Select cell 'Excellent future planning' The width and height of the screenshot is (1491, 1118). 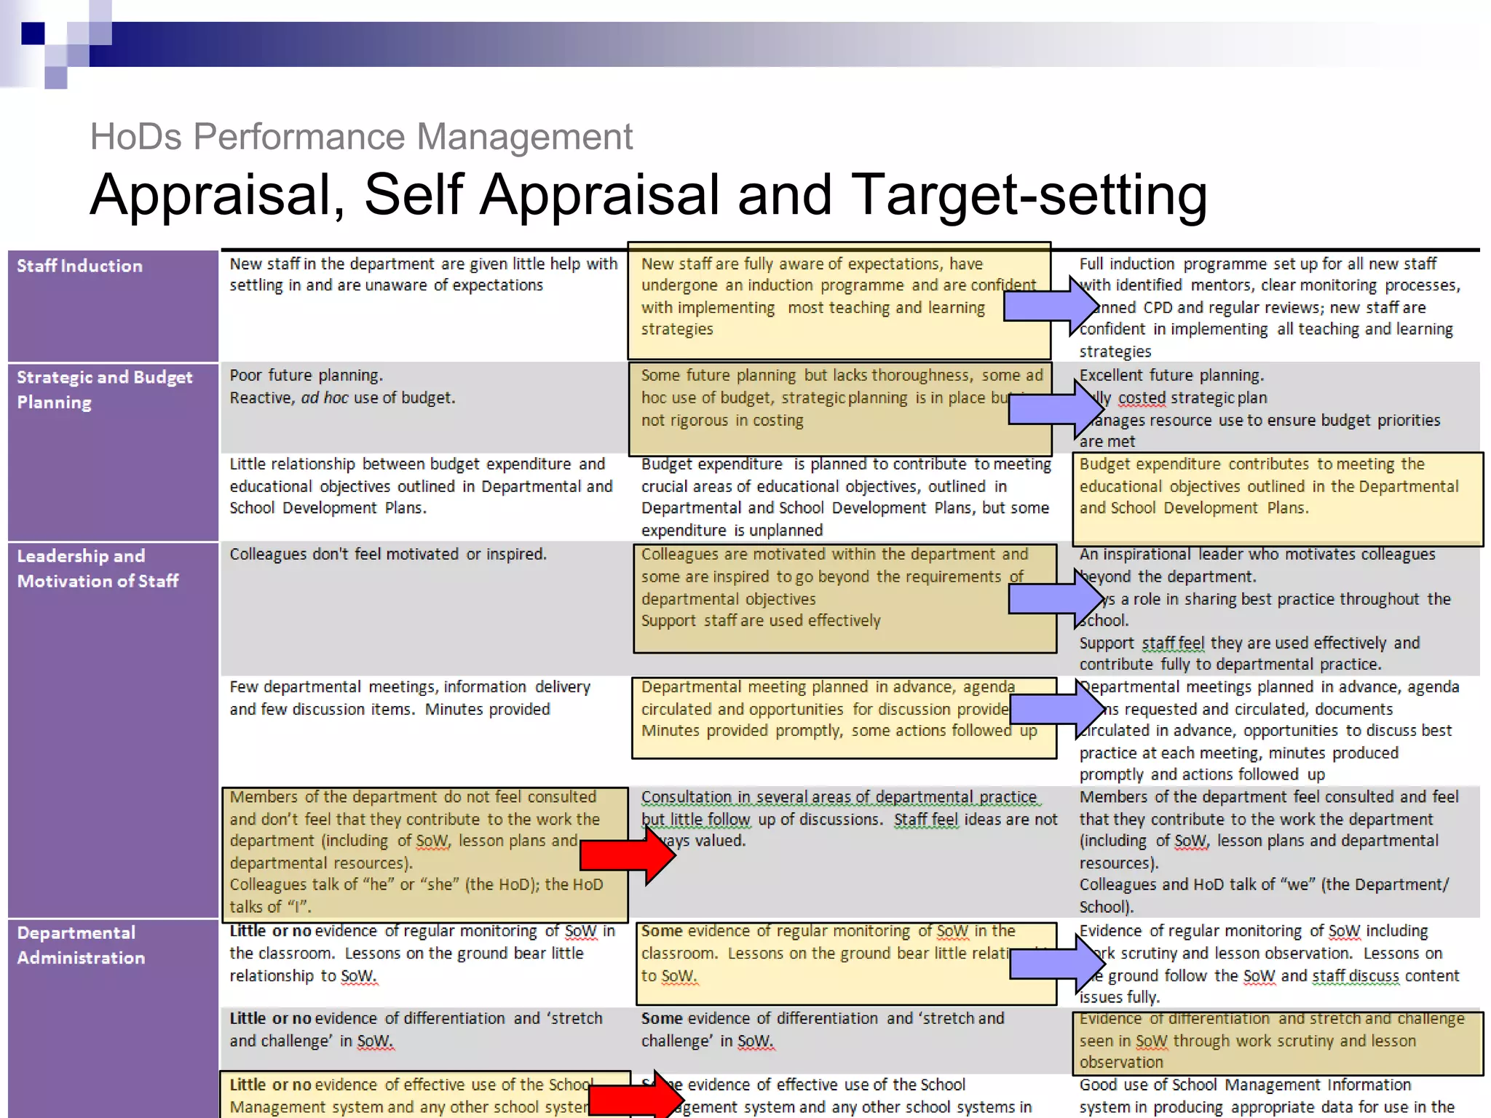click(x=1275, y=407)
